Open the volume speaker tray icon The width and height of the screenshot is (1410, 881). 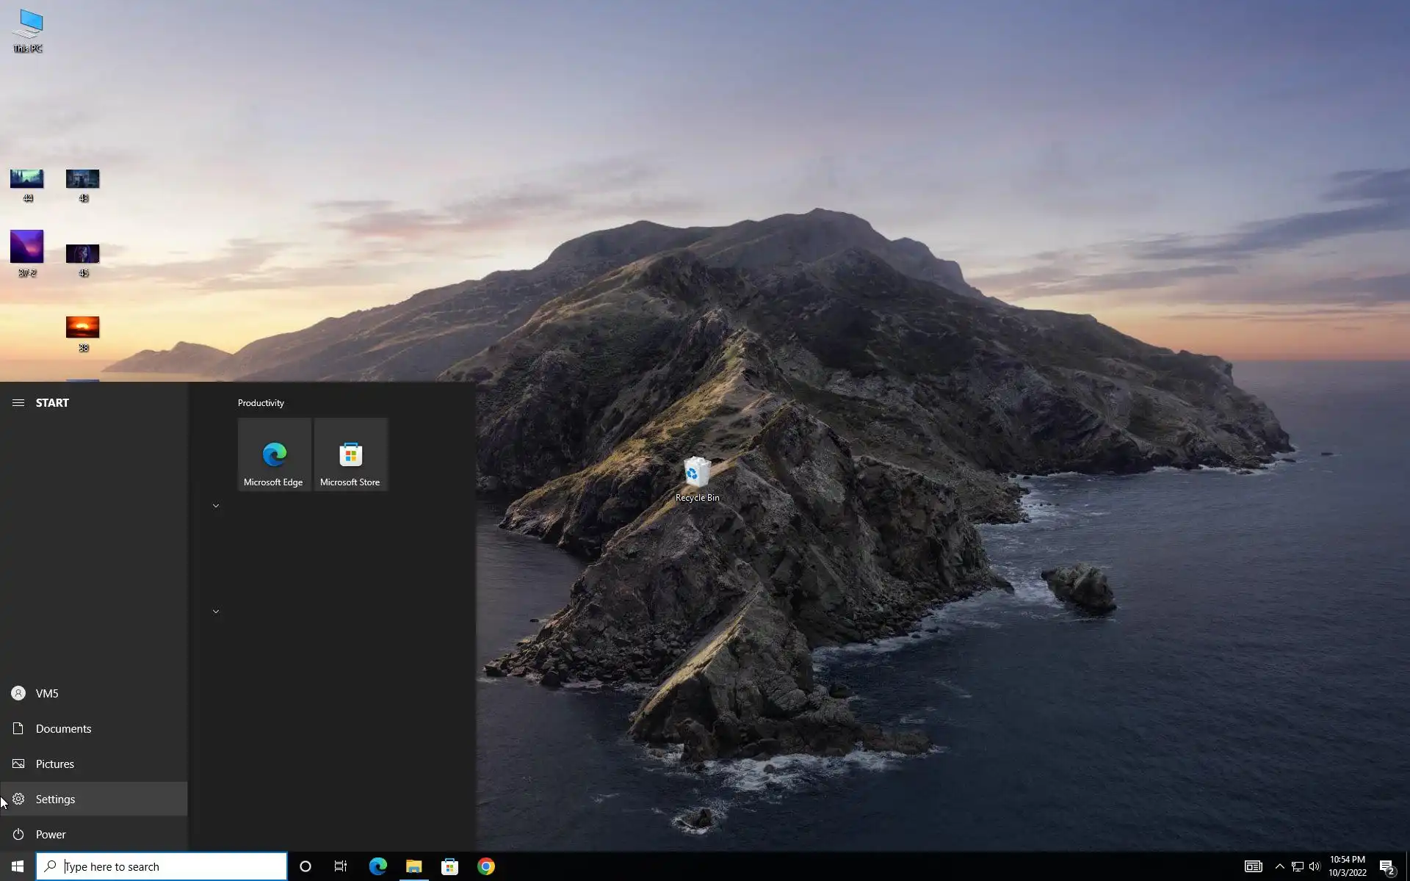pos(1315,866)
